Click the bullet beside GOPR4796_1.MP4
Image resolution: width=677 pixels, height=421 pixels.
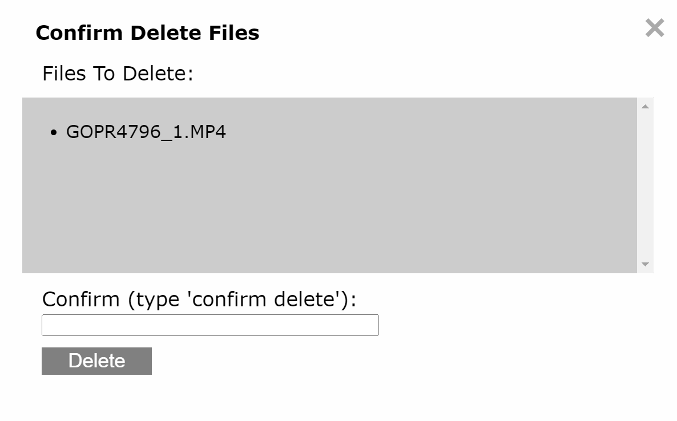[x=54, y=133]
